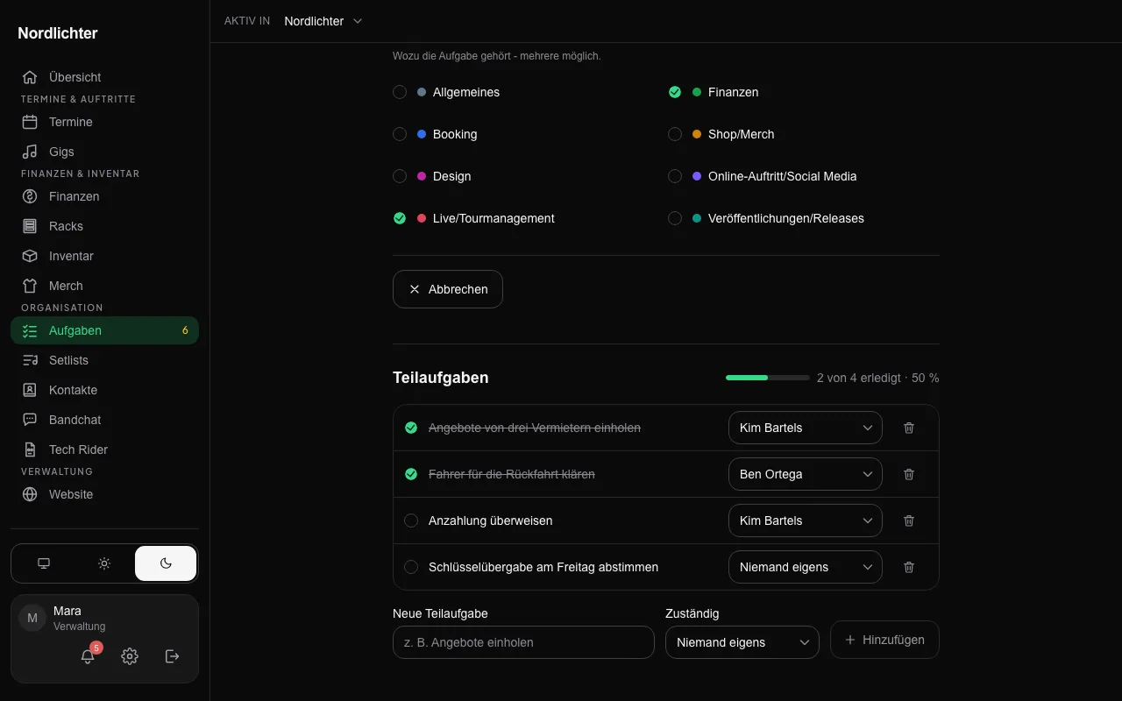The height and width of the screenshot is (701, 1122).
Task: Click the Nordlichter logo title
Action: click(x=58, y=33)
